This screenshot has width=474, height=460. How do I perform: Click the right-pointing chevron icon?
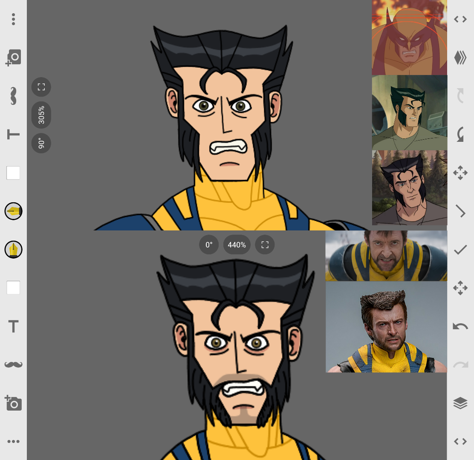[460, 211]
